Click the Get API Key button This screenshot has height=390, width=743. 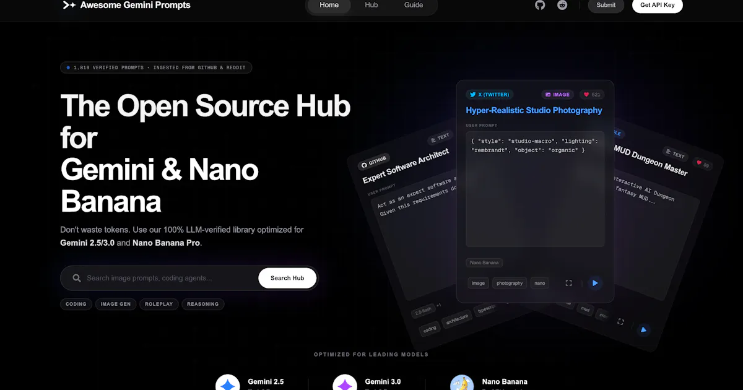point(658,5)
